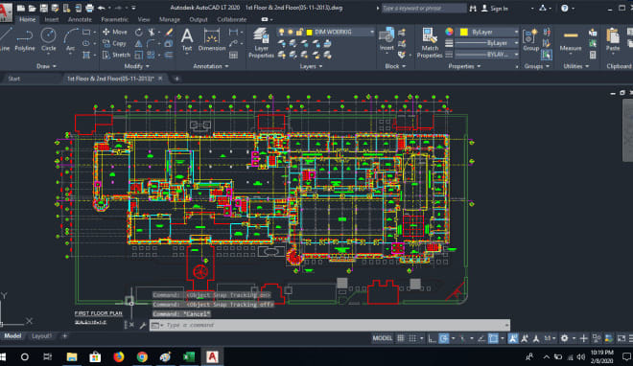This screenshot has height=366, width=633.
Task: Open the AutoCAD application menu button
Action: (x=5, y=11)
